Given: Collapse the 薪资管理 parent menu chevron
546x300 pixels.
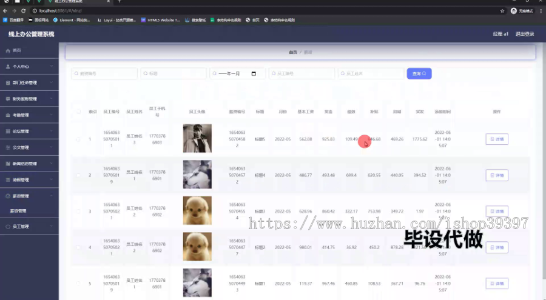Looking at the screenshot, I should pos(51,196).
